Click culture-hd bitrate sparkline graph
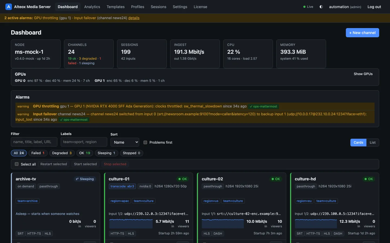This screenshot has width=390, height=243. pyautogui.click(x=316, y=224)
